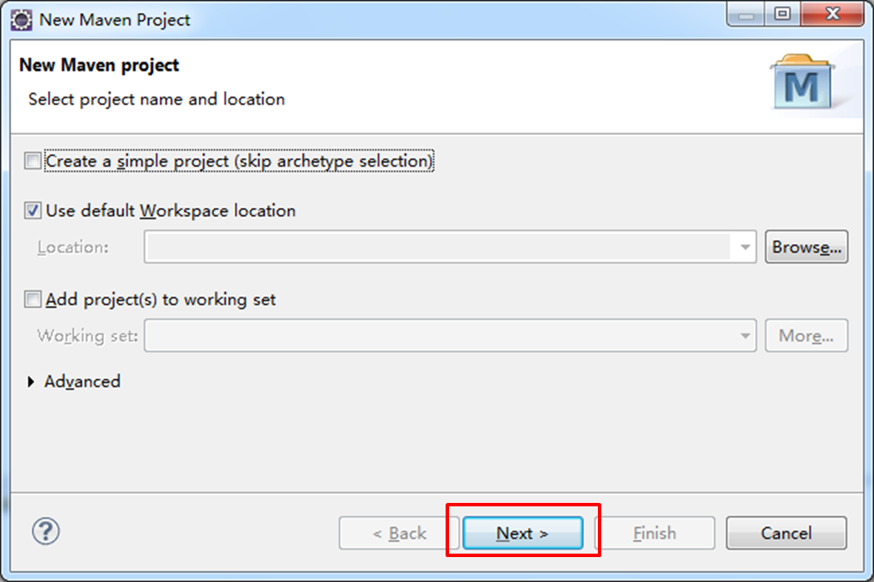Viewport: 874px width, 582px height.
Task: Cancel the New Maven Project dialog
Action: click(786, 533)
